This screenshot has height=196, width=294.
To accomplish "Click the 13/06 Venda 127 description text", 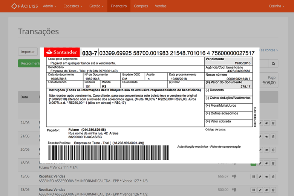I will [93, 181].
